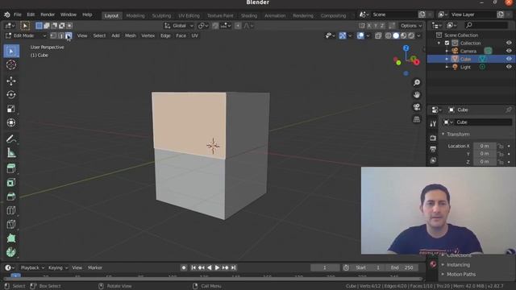516x290 pixels.
Task: Click the zoom view magnifier icon
Action: (x=417, y=82)
